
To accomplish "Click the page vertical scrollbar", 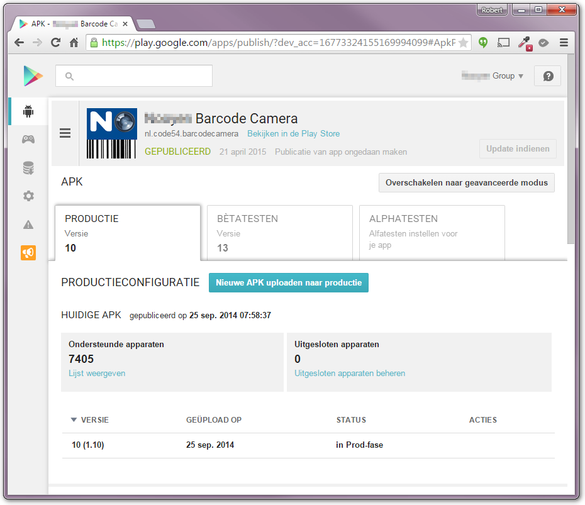I will tap(571, 149).
